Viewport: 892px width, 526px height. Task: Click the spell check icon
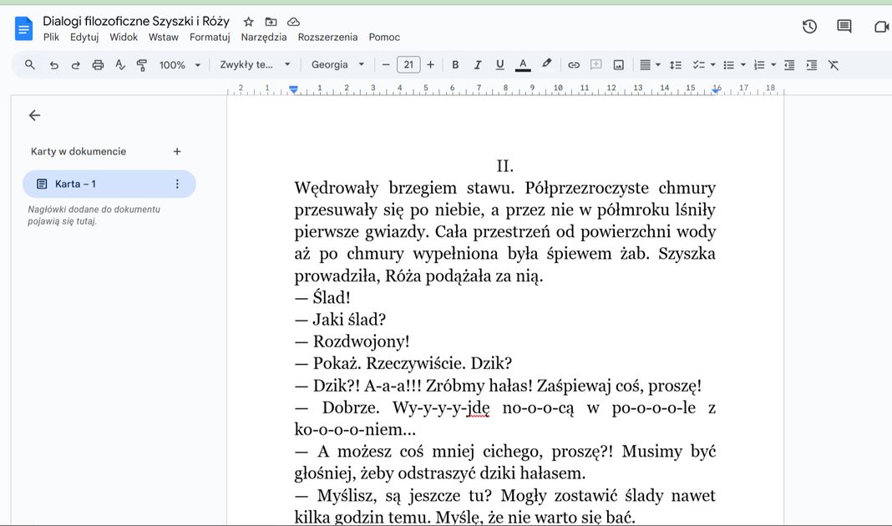coord(120,65)
